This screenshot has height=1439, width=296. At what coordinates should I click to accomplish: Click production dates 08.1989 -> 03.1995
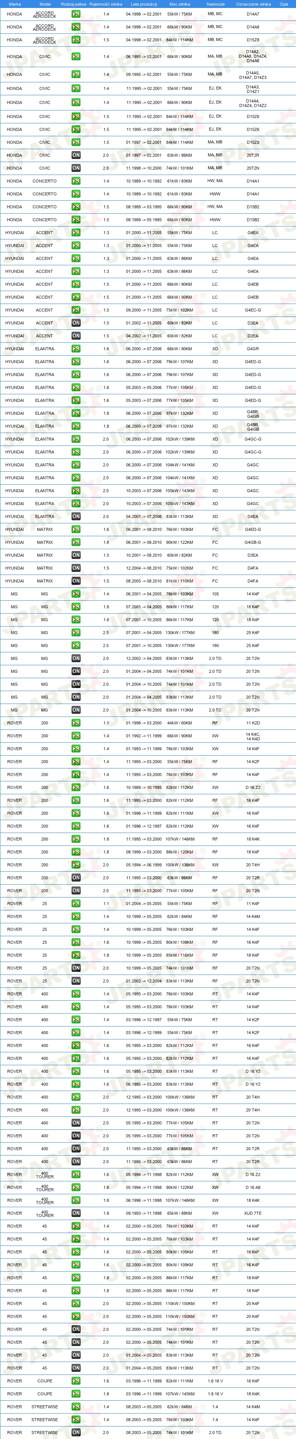(144, 207)
